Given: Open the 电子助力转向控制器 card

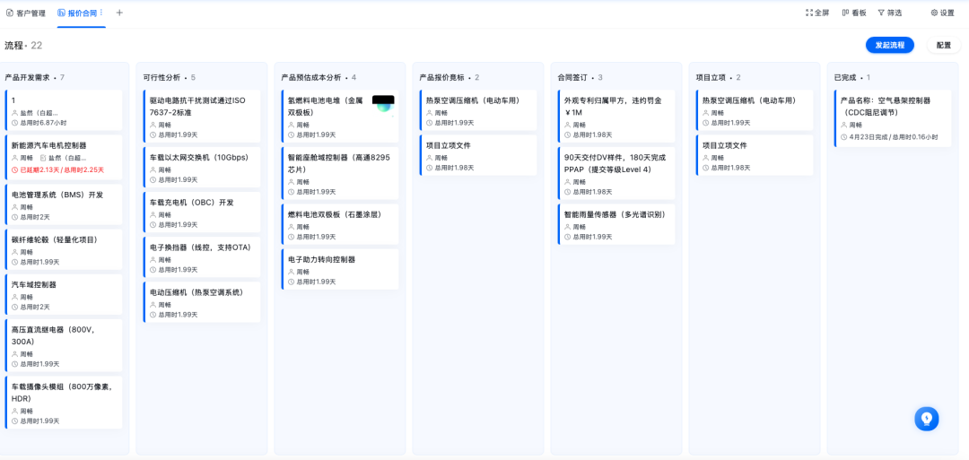Looking at the screenshot, I should click(x=340, y=269).
